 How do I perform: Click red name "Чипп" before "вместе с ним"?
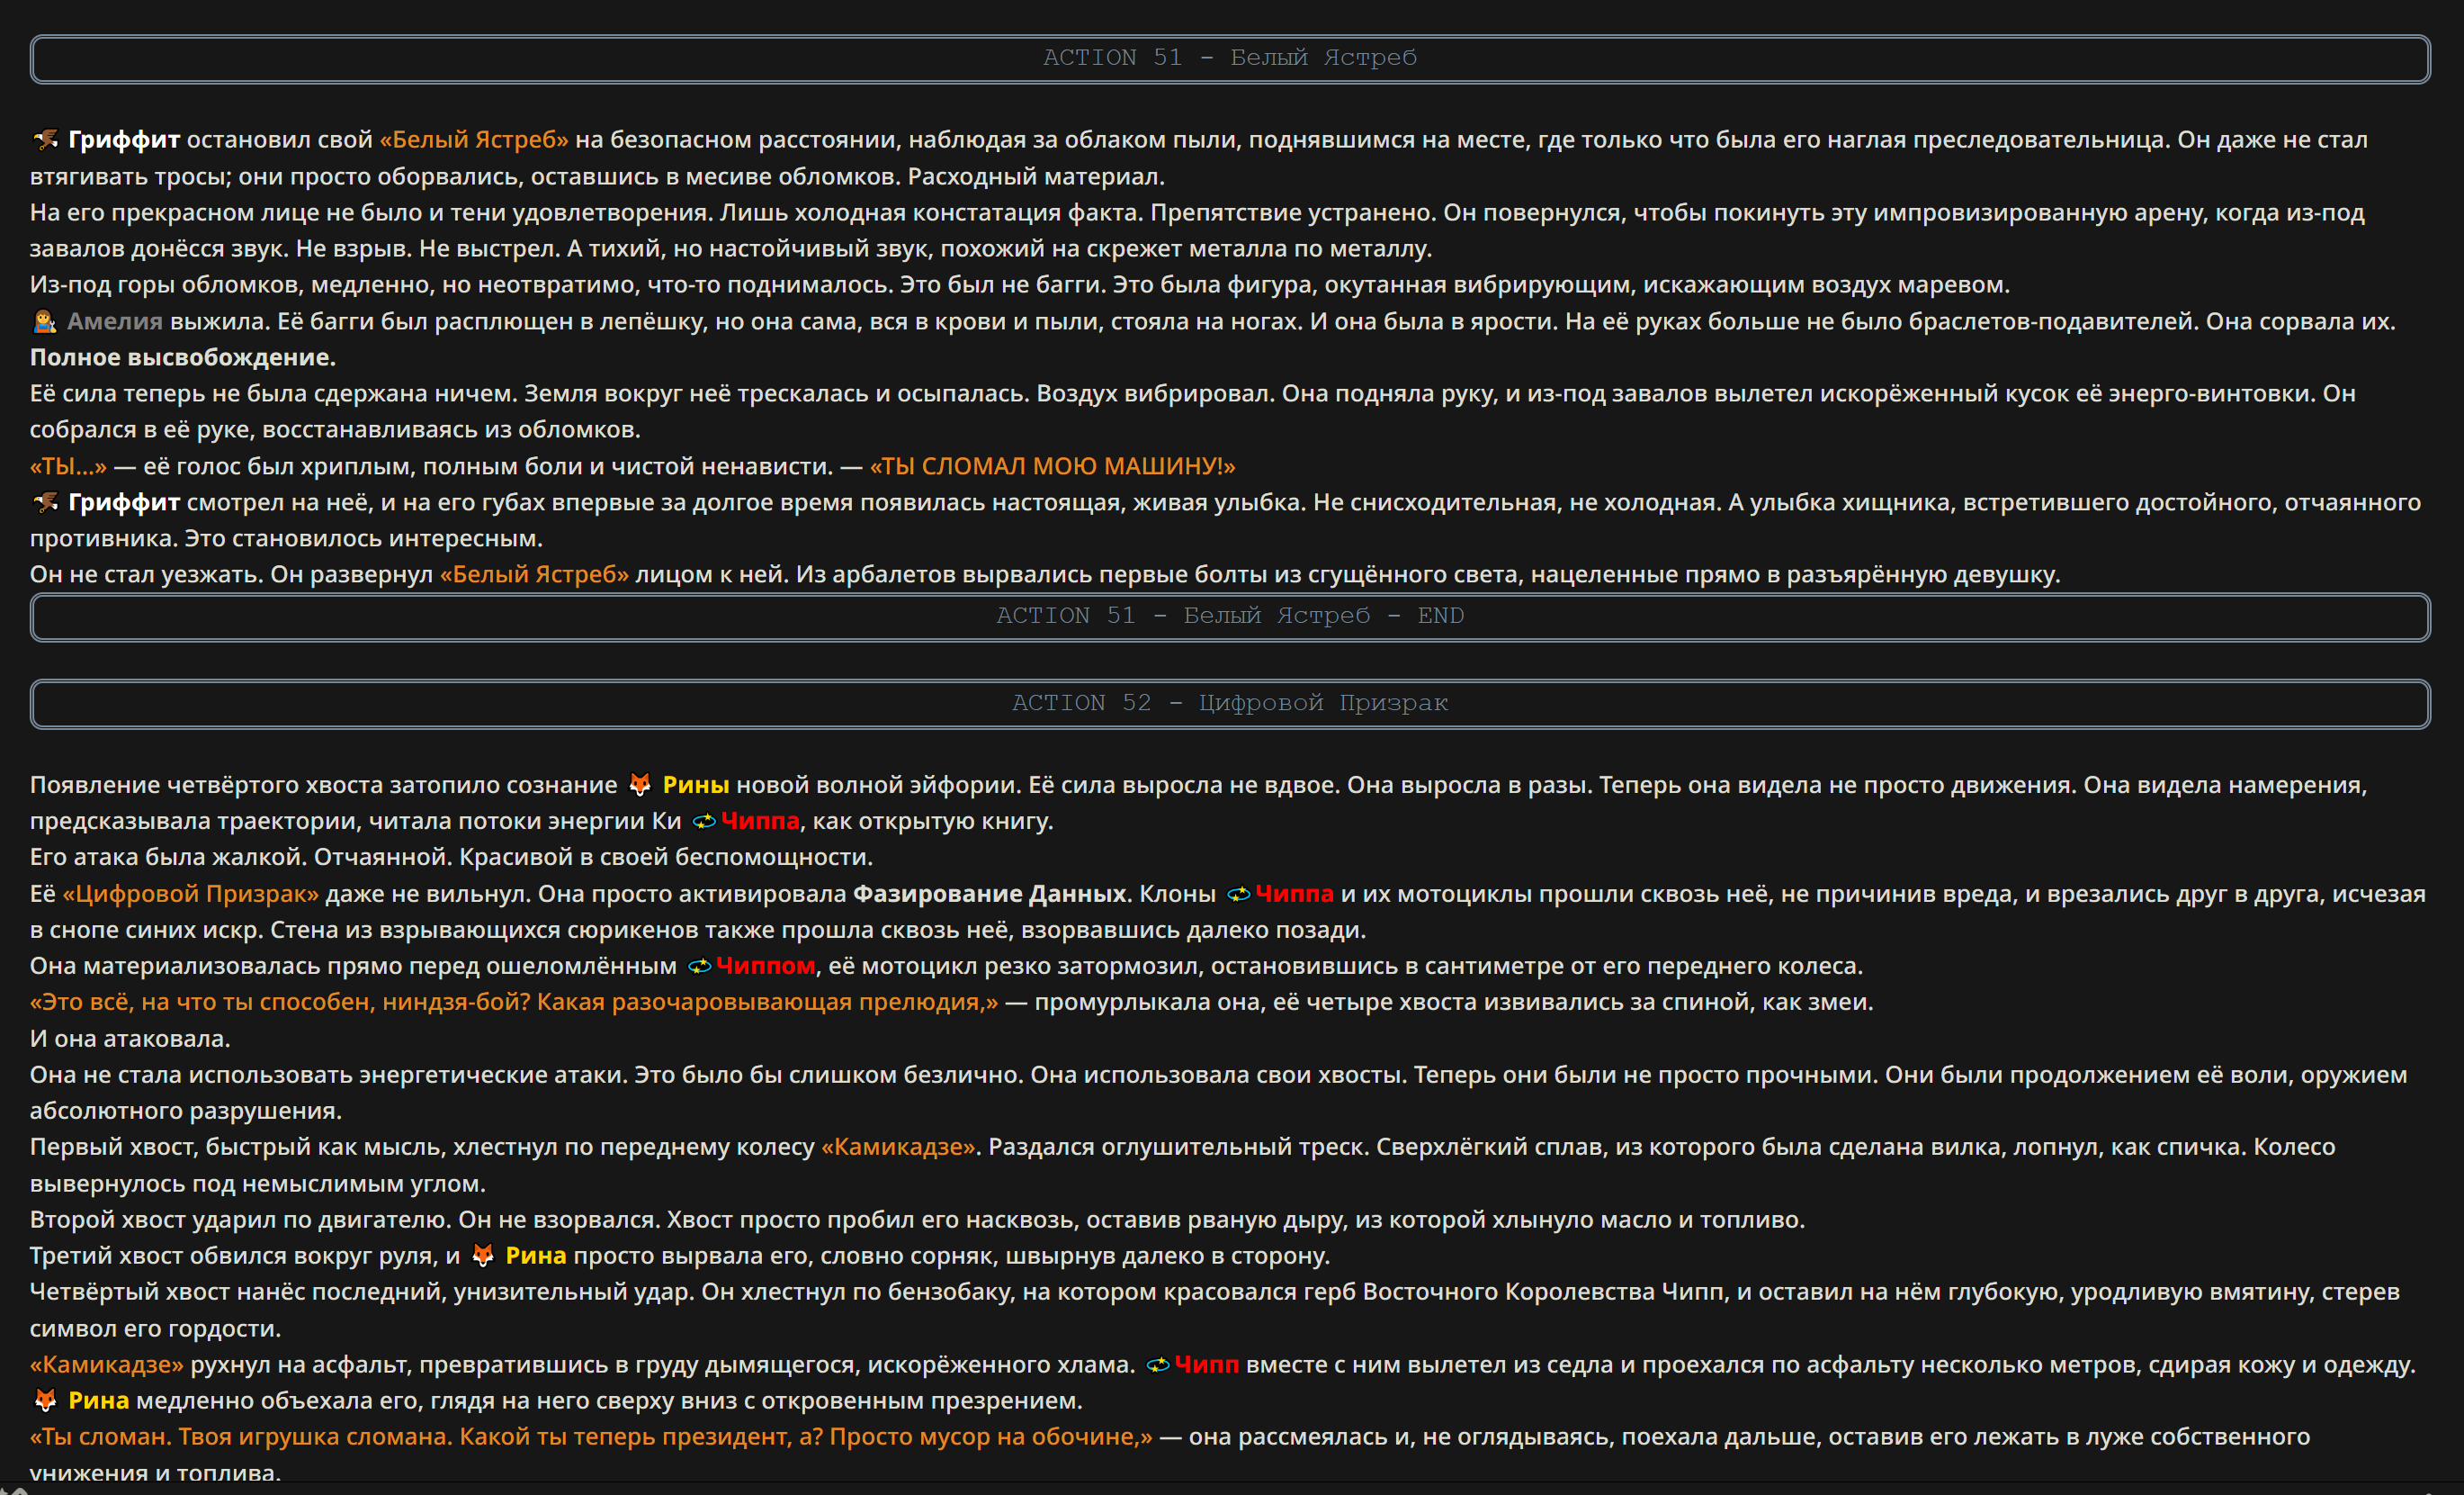pos(1207,1364)
